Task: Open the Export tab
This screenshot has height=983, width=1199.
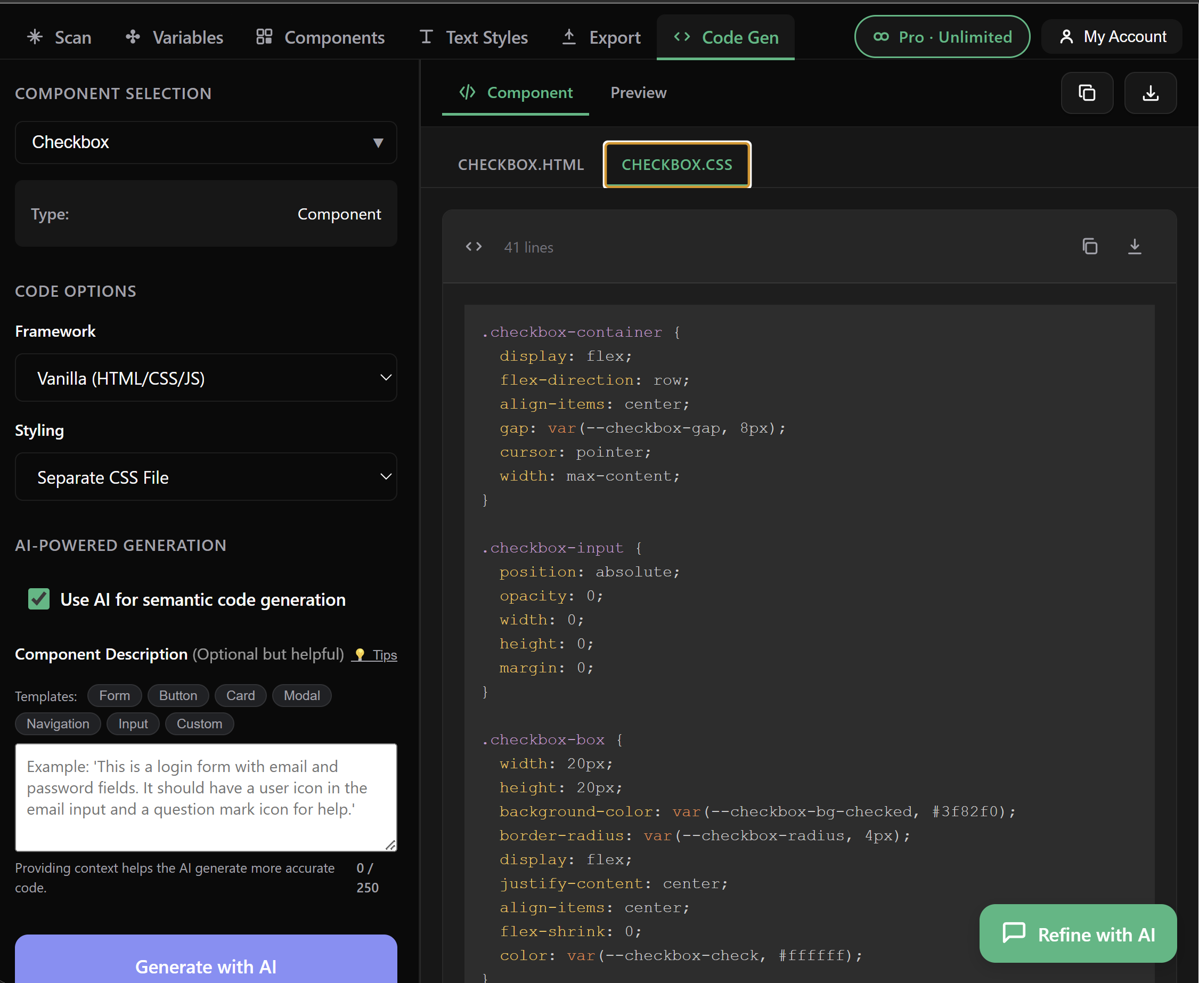Action: point(601,37)
